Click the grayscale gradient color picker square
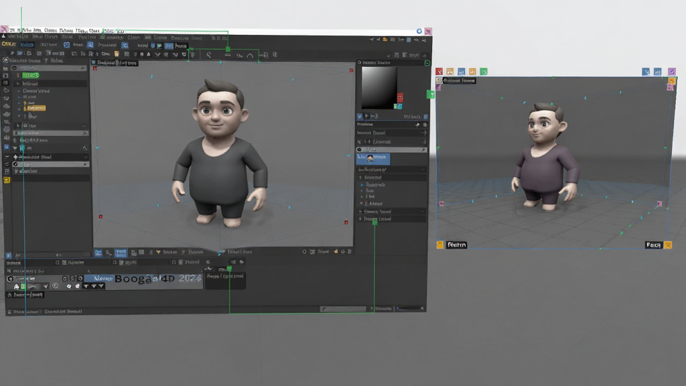The width and height of the screenshot is (686, 386). coord(379,87)
